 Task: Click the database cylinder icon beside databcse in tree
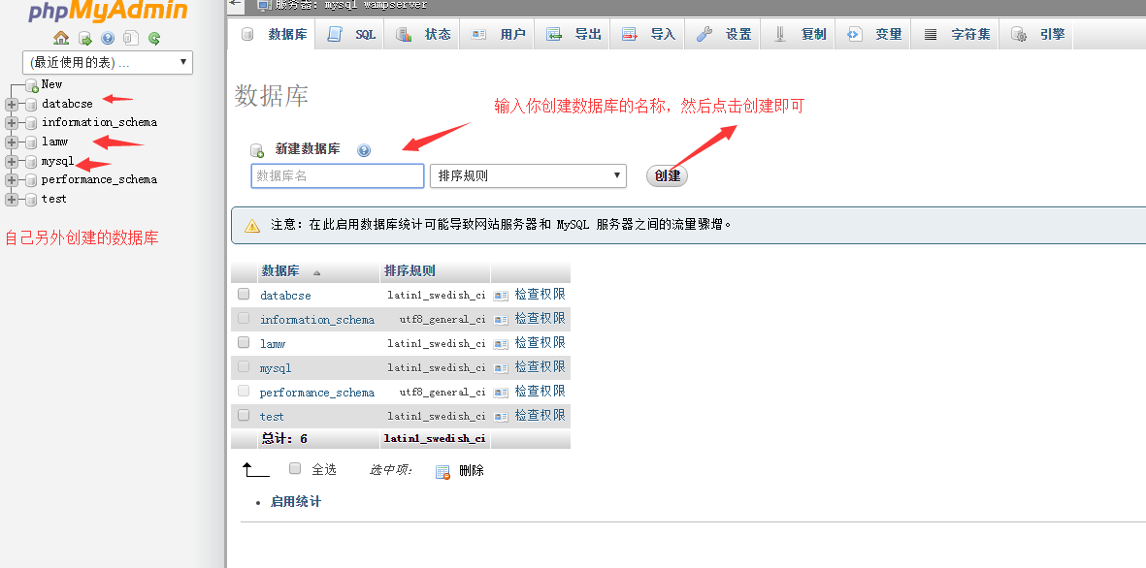point(31,105)
